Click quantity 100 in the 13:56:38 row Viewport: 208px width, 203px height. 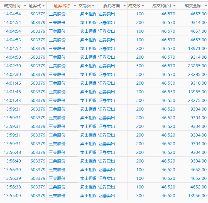coord(140,187)
